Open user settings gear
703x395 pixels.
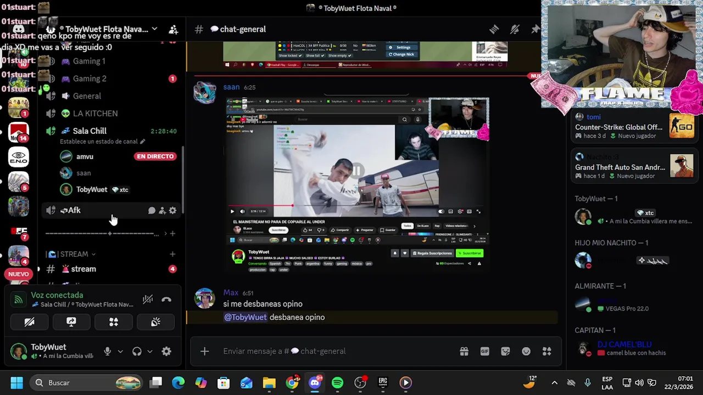click(166, 352)
